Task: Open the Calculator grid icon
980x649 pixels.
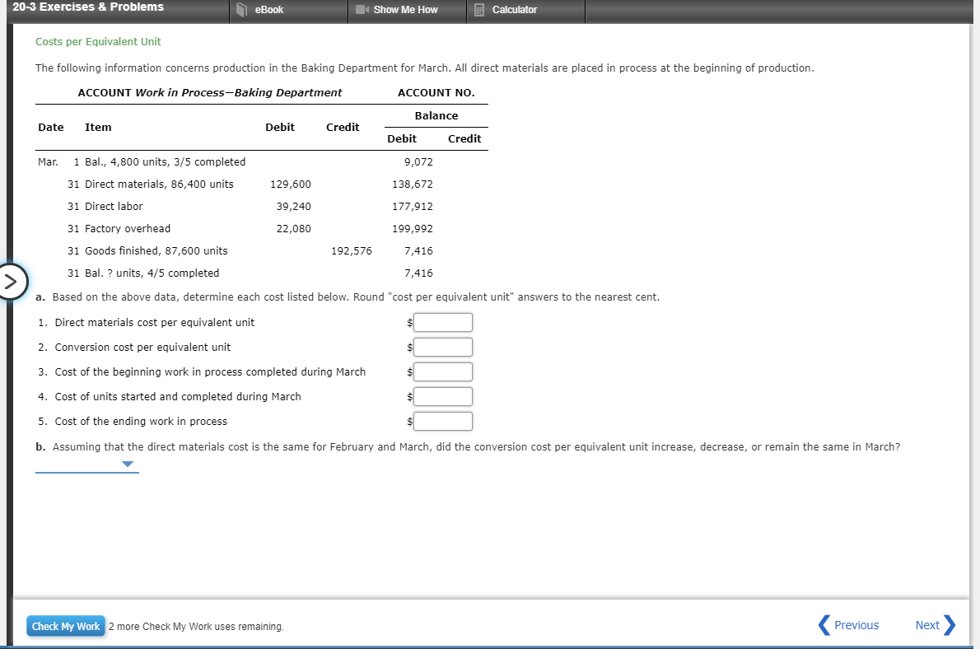Action: coord(480,11)
